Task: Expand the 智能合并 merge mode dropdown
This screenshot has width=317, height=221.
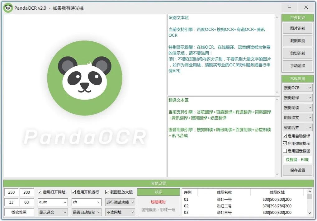Action: pos(297,127)
